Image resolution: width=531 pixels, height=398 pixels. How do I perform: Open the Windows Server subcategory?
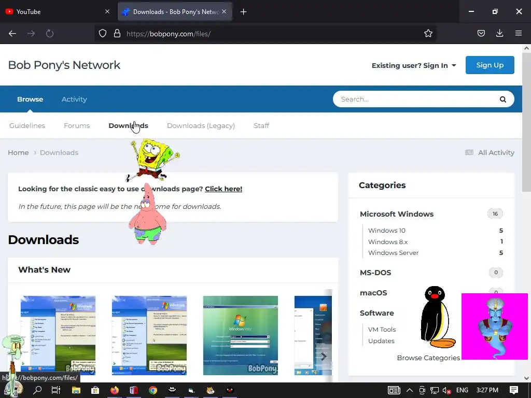[x=393, y=253]
